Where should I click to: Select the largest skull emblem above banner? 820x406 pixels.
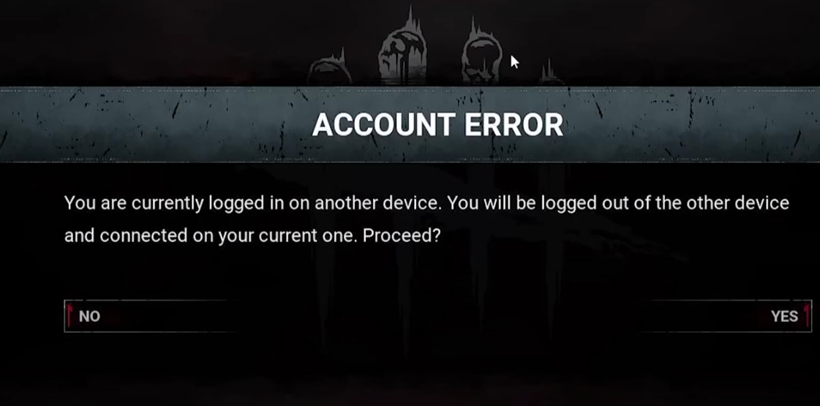tap(402, 48)
